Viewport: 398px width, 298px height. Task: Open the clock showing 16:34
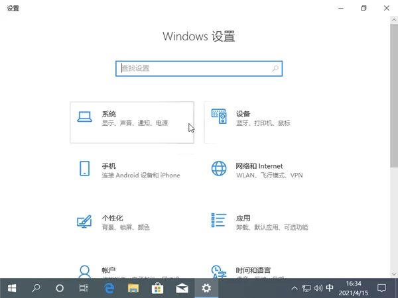click(x=354, y=288)
